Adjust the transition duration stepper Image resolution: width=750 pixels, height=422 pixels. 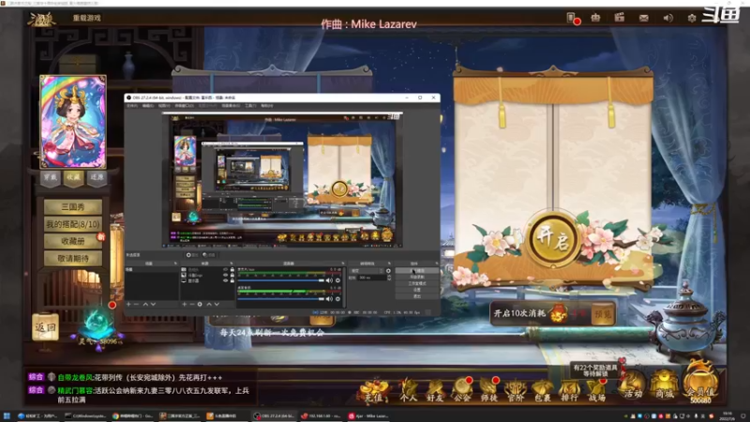pos(389,278)
